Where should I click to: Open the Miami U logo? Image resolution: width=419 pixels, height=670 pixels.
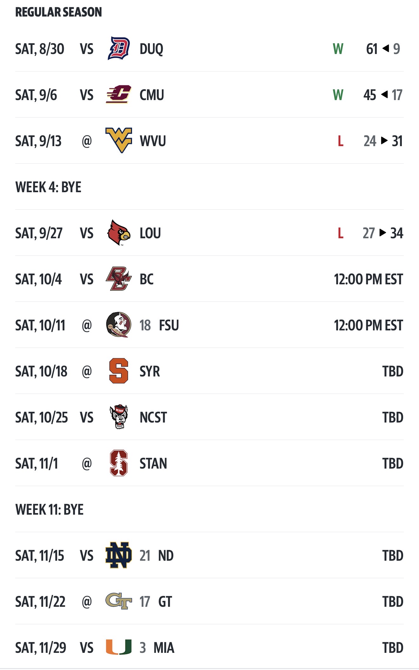[119, 647]
